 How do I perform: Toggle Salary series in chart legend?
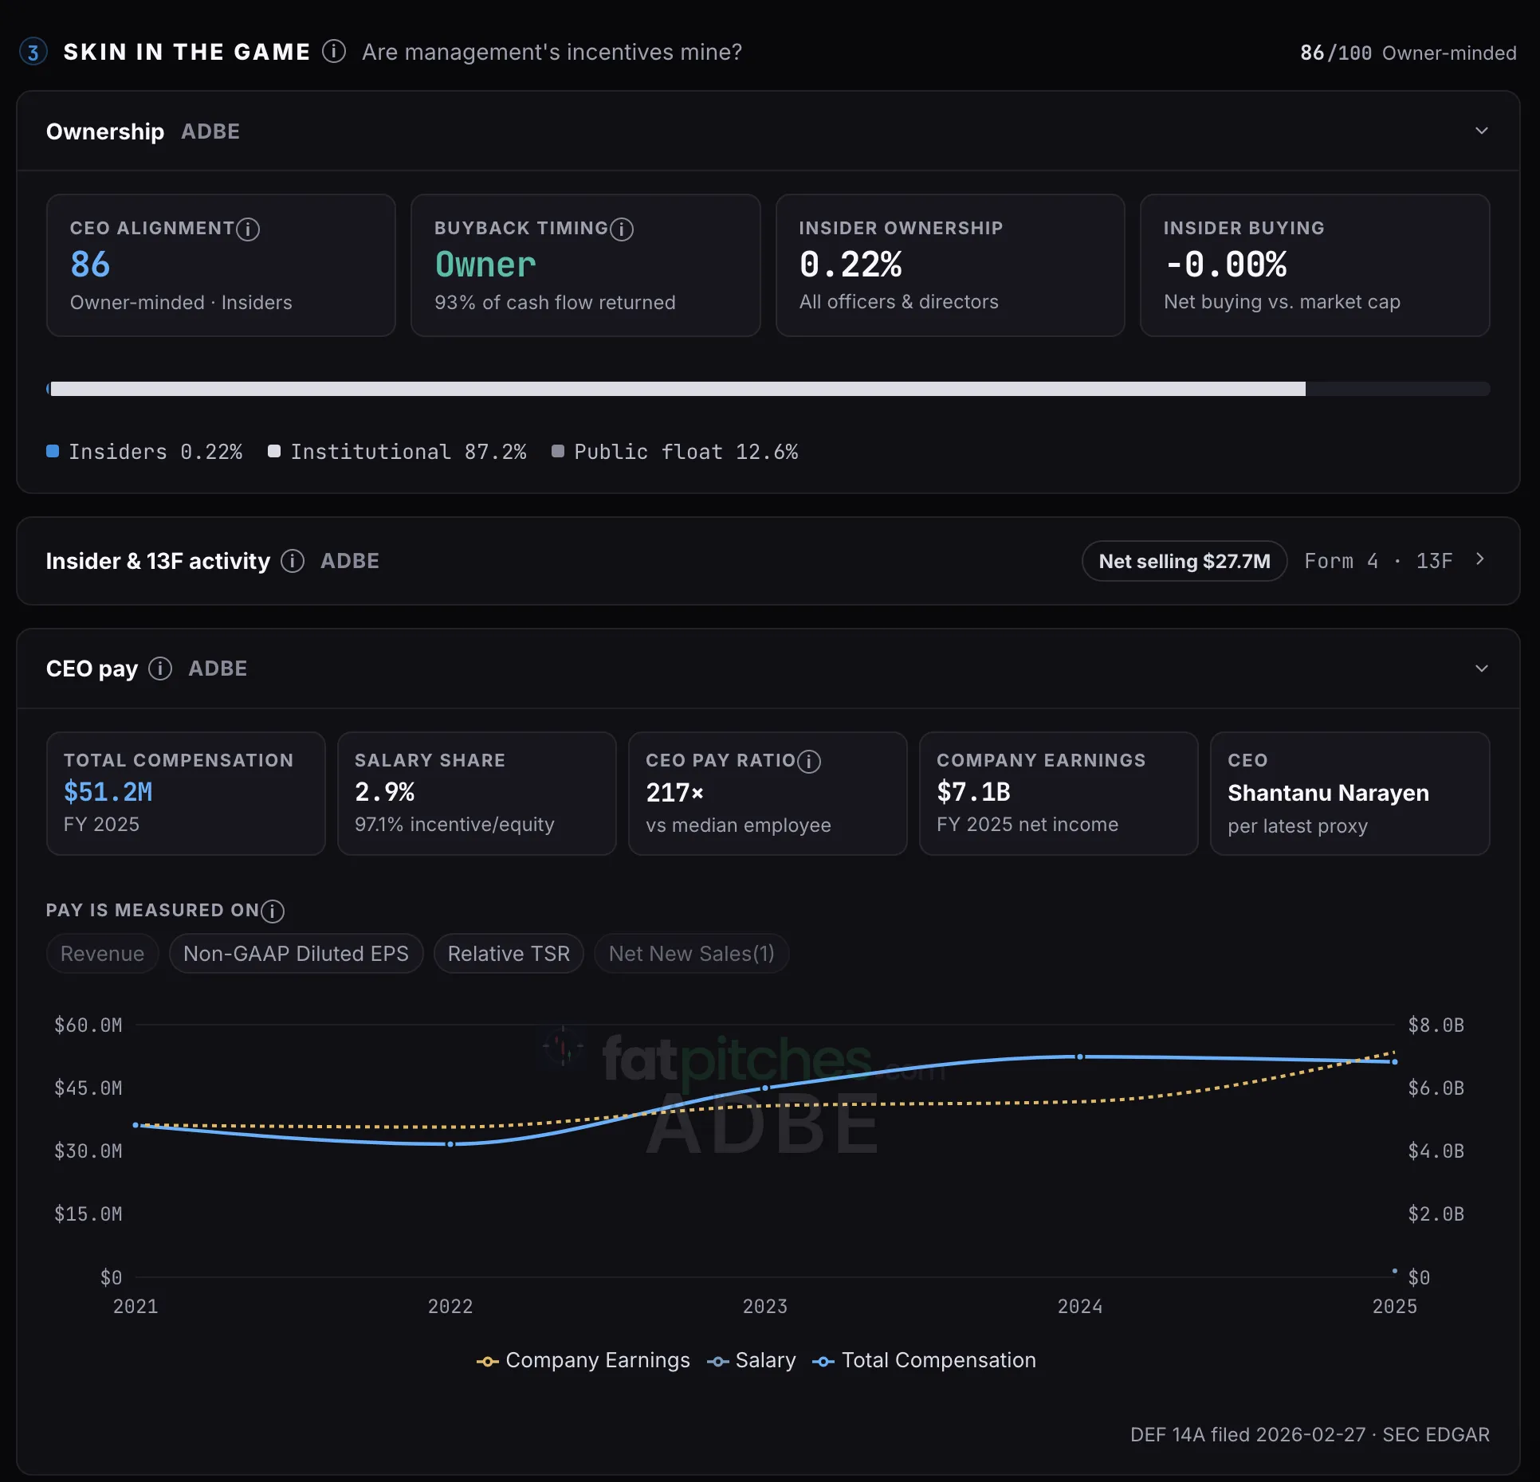pyautogui.click(x=752, y=1361)
